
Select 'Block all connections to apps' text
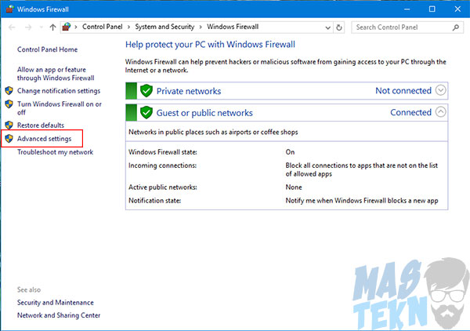pos(361,169)
